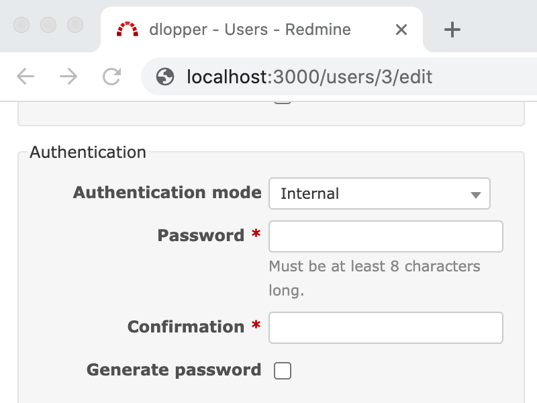Viewport: 537px width, 403px height.
Task: Click the Password label
Action: pyautogui.click(x=201, y=236)
